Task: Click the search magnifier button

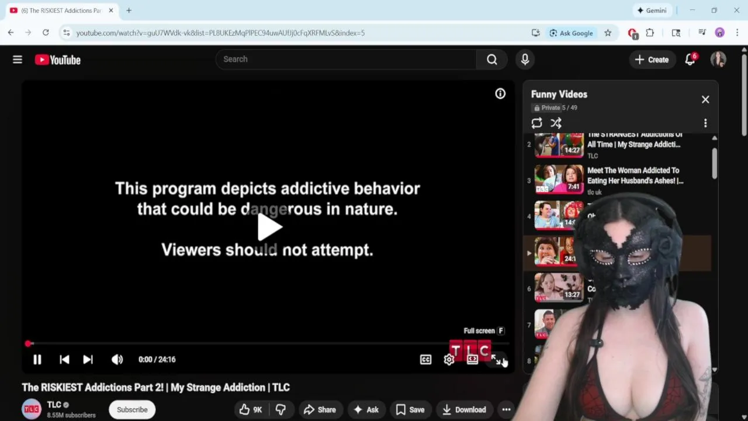Action: pyautogui.click(x=492, y=59)
